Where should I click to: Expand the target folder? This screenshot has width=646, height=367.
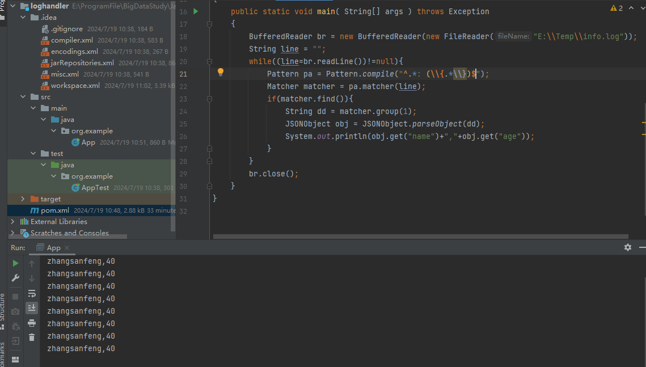point(23,199)
